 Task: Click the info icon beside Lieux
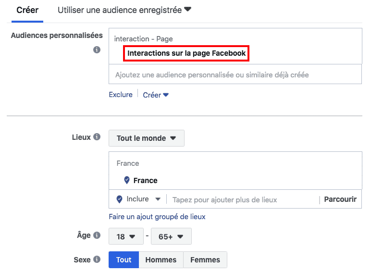point(97,137)
